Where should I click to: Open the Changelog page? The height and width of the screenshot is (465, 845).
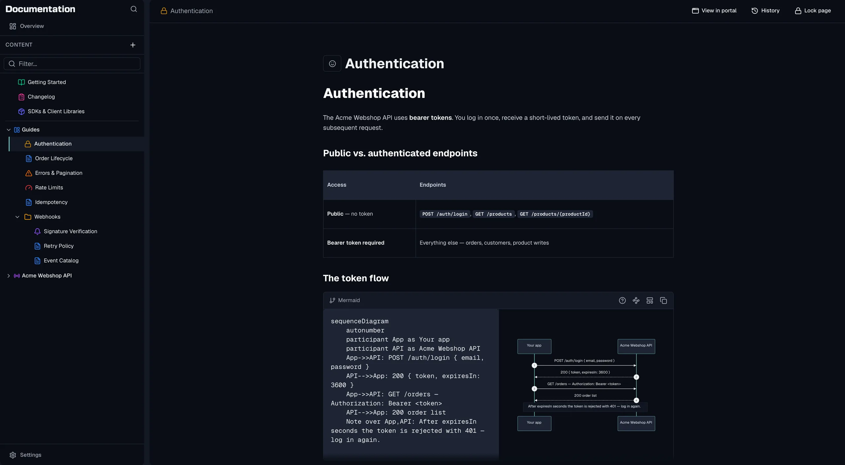tap(41, 97)
